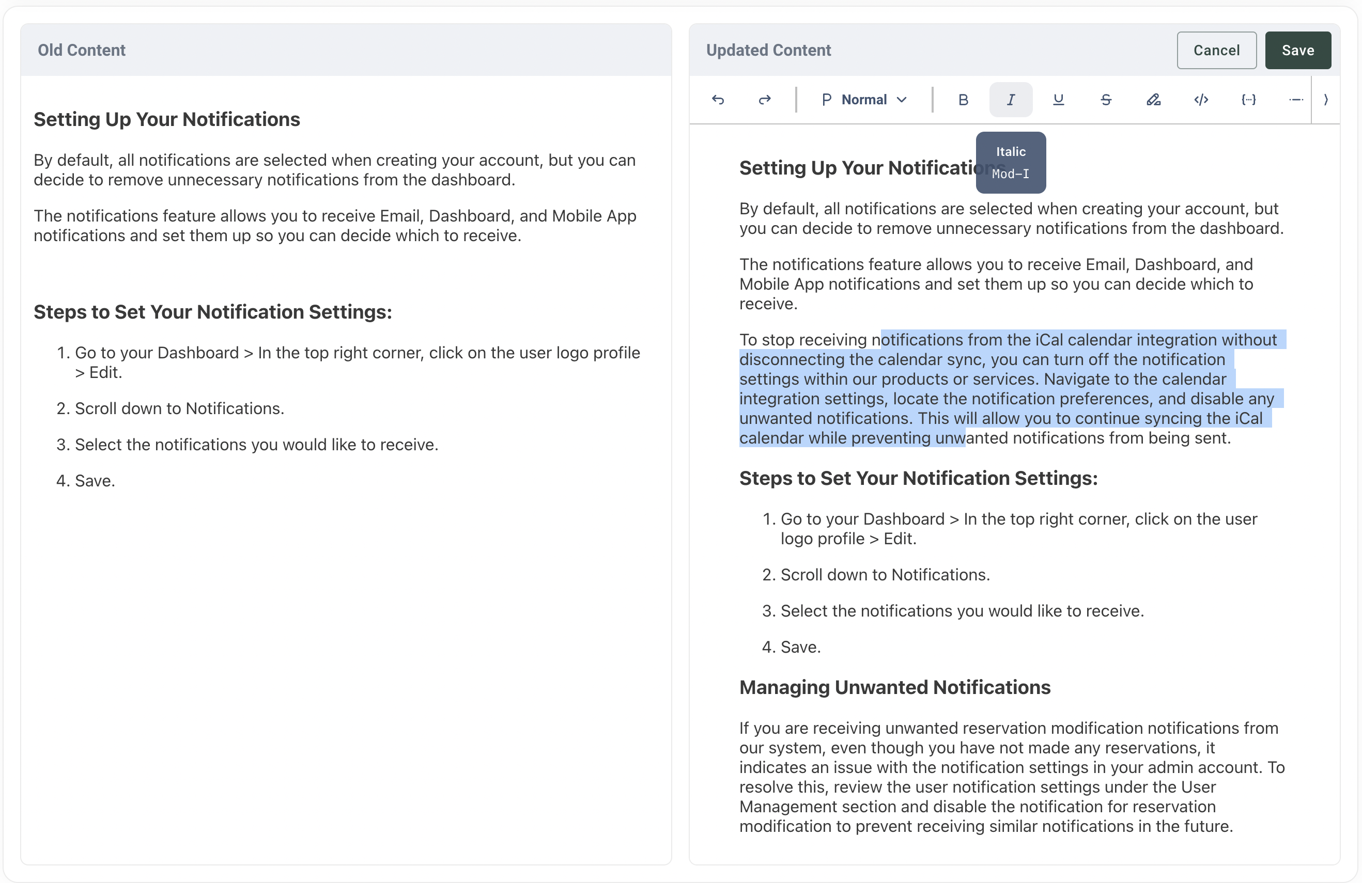
Task: Highlight the selected text
Action: (x=1153, y=100)
